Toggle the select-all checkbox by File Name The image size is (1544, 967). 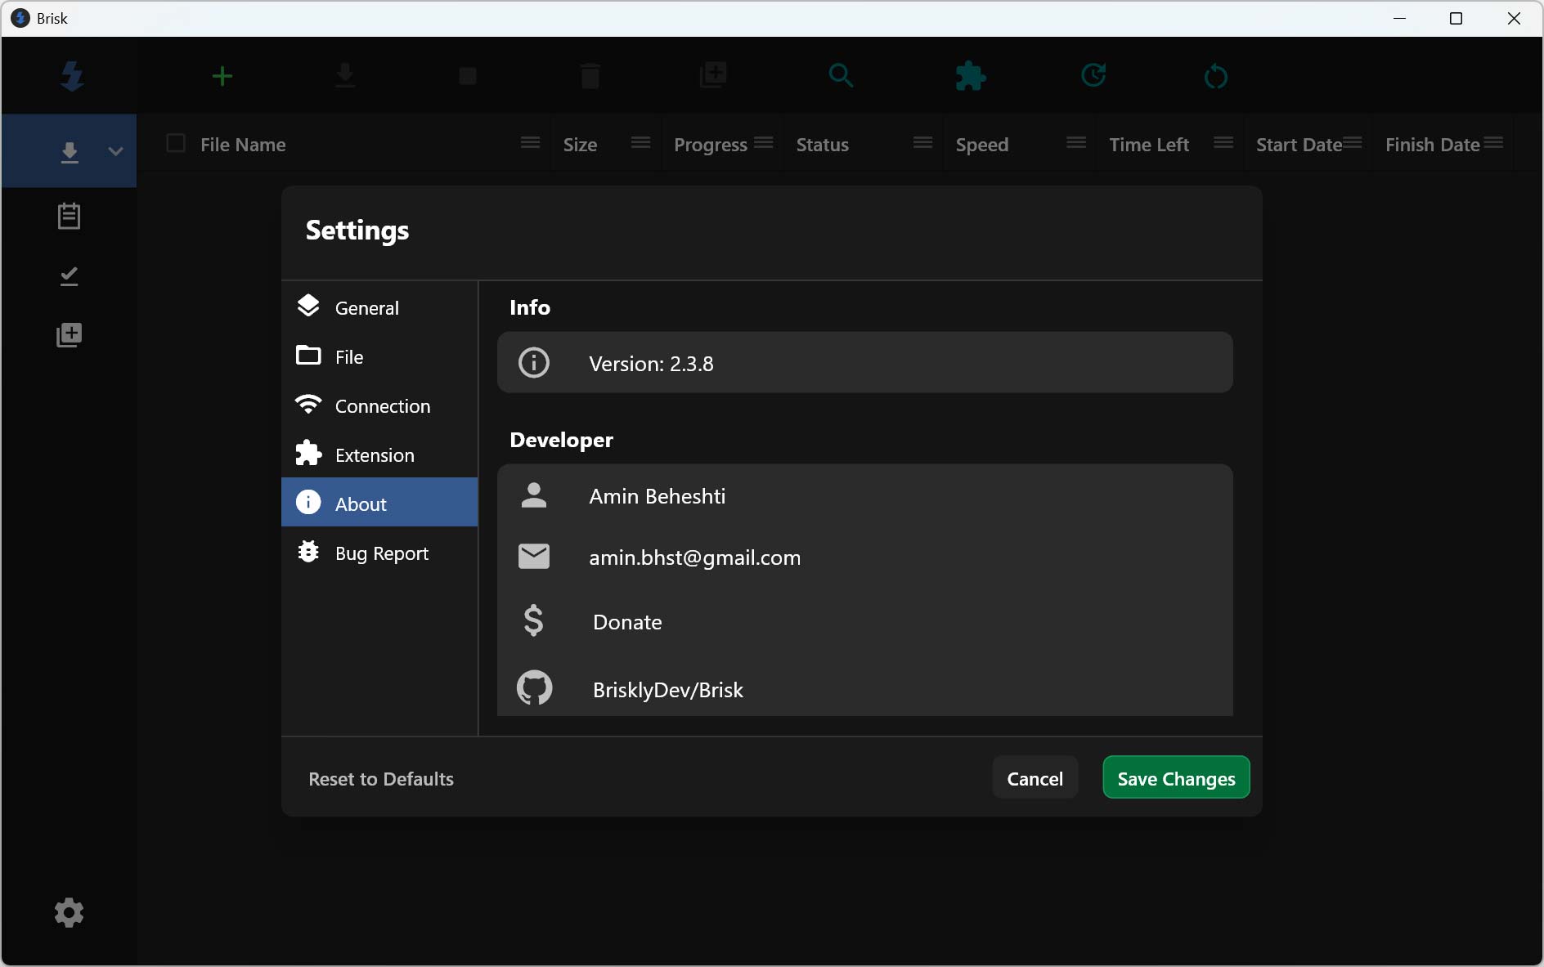coord(176,144)
